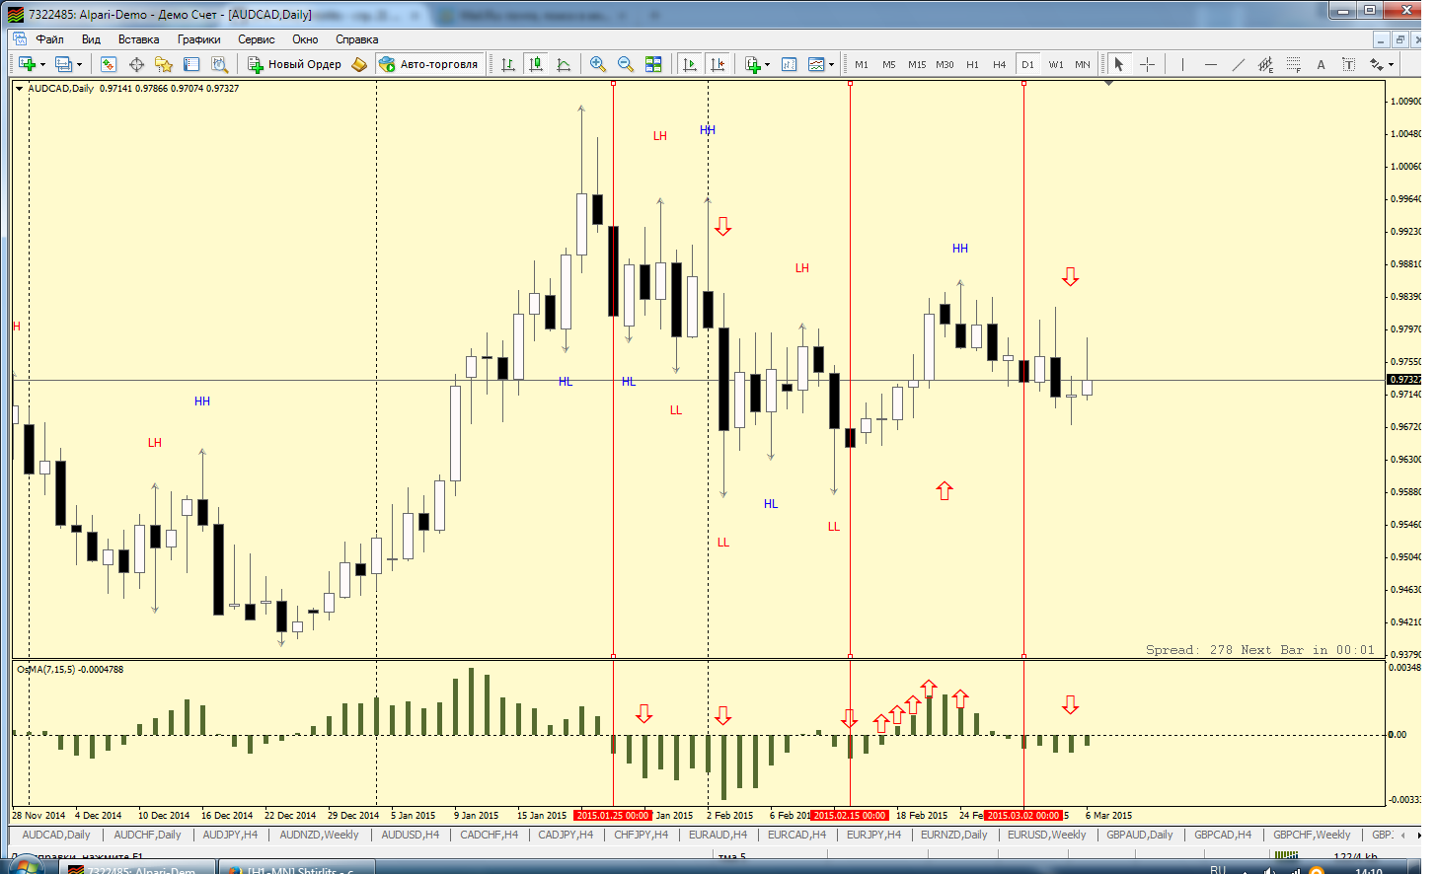Select the Equidistant Channel tool
The image size is (1437, 874).
click(1265, 64)
